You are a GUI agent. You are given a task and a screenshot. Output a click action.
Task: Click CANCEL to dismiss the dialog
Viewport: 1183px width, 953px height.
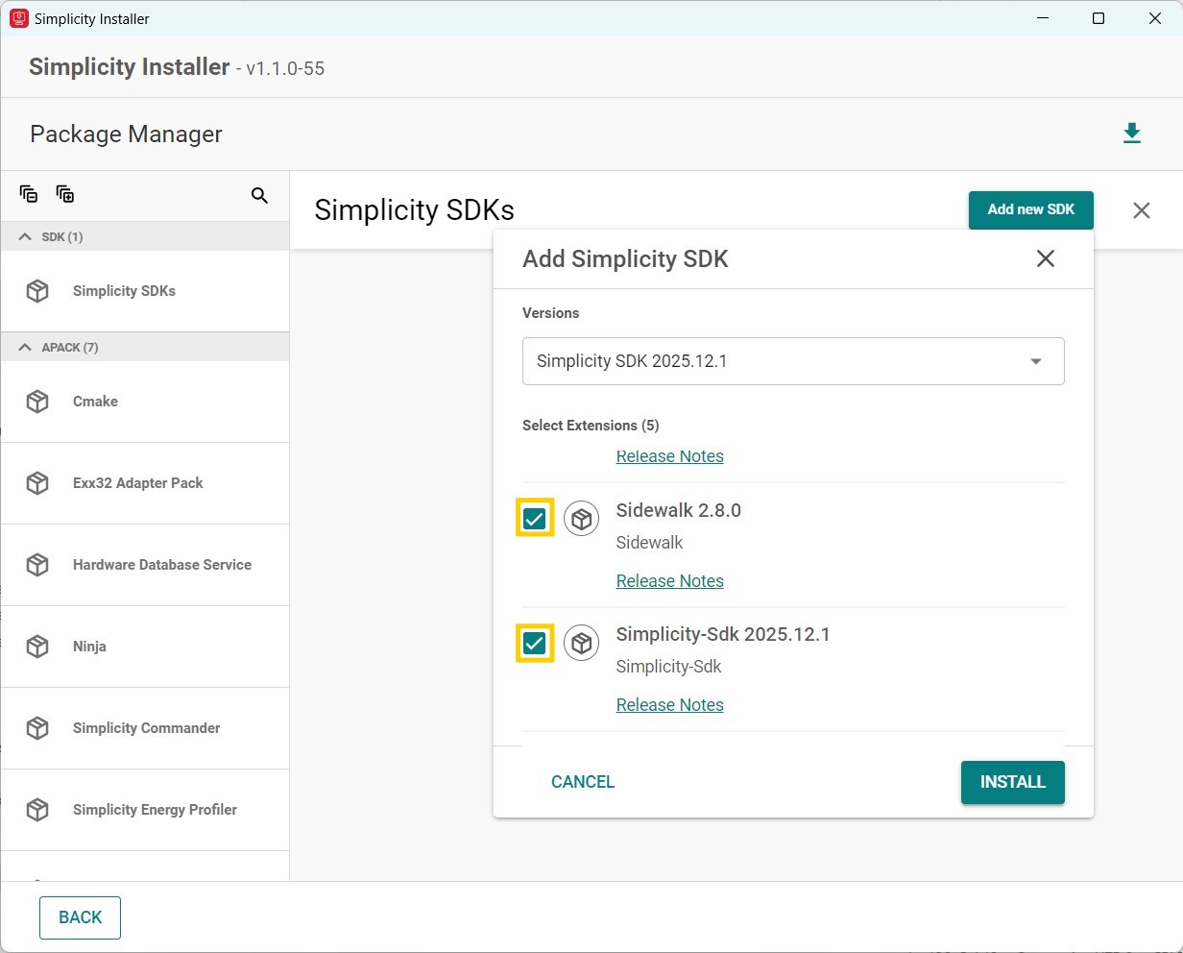(x=583, y=782)
